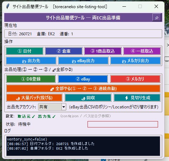
Task: Open the eBay出力 folder
Action: pos(83,61)
